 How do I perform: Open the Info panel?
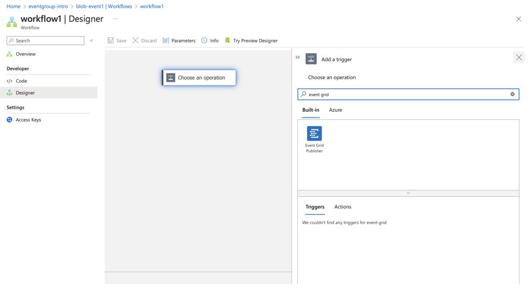[210, 41]
